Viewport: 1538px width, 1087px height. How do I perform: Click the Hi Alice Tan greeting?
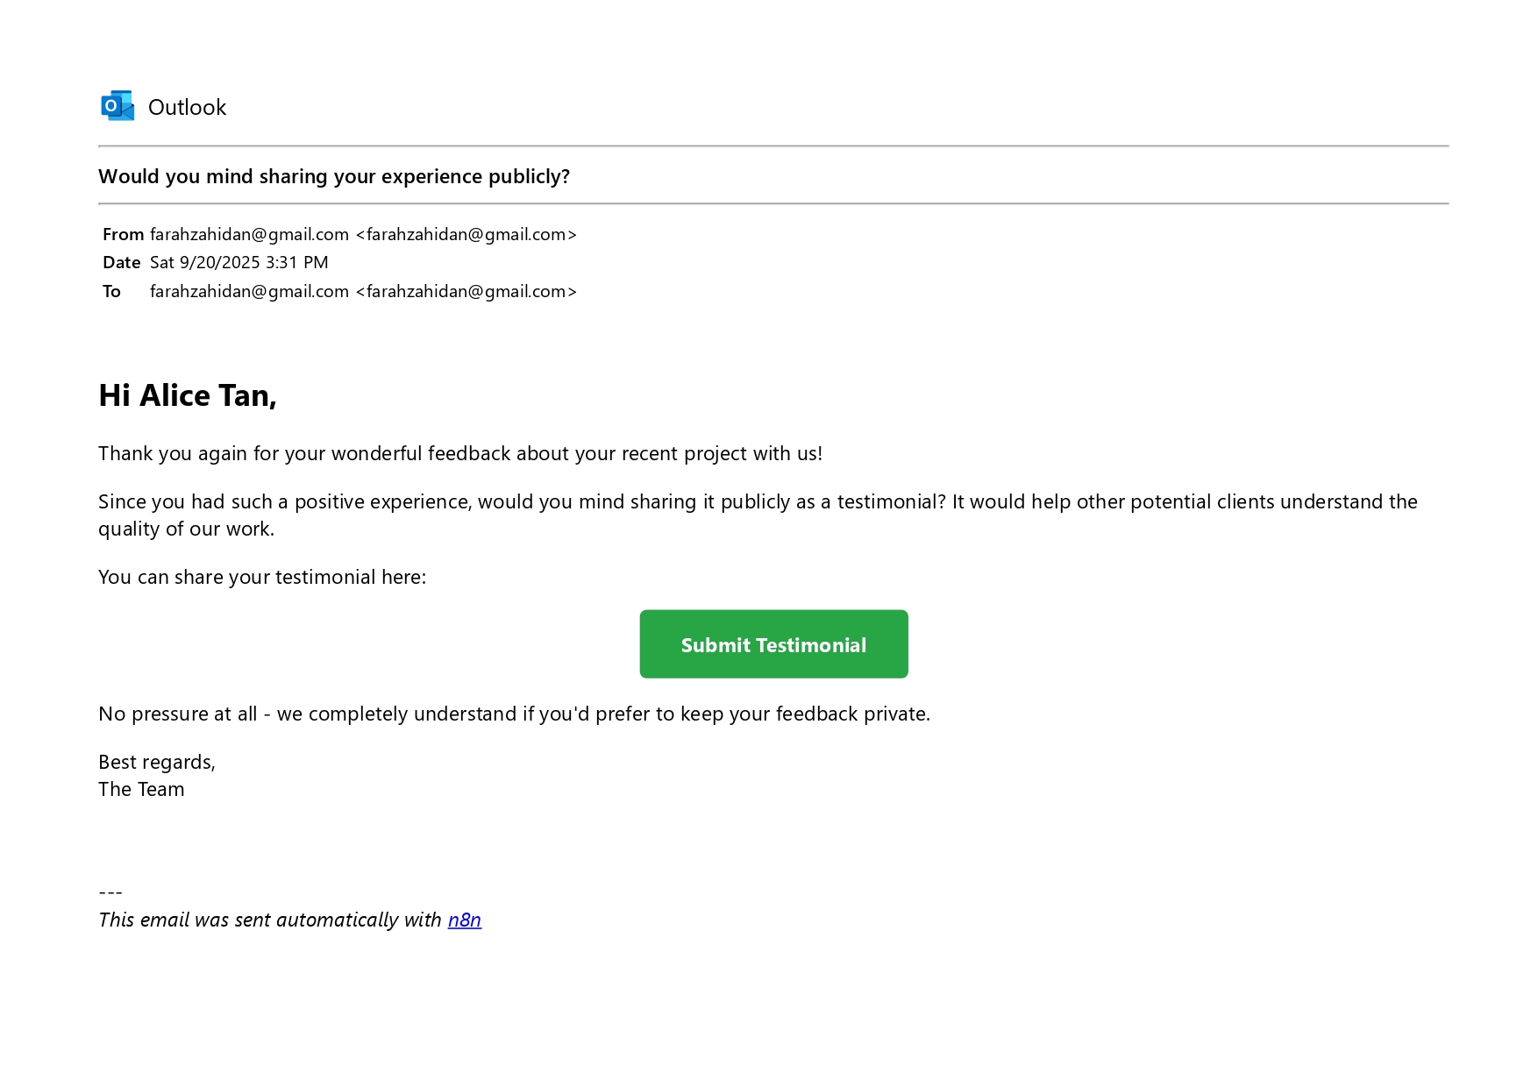[x=188, y=396]
